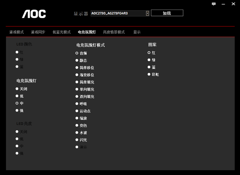Viewport: 240px width, 175px height.
Task: Set 电竞氛围灯 intensity to 中
Action: tap(17, 103)
